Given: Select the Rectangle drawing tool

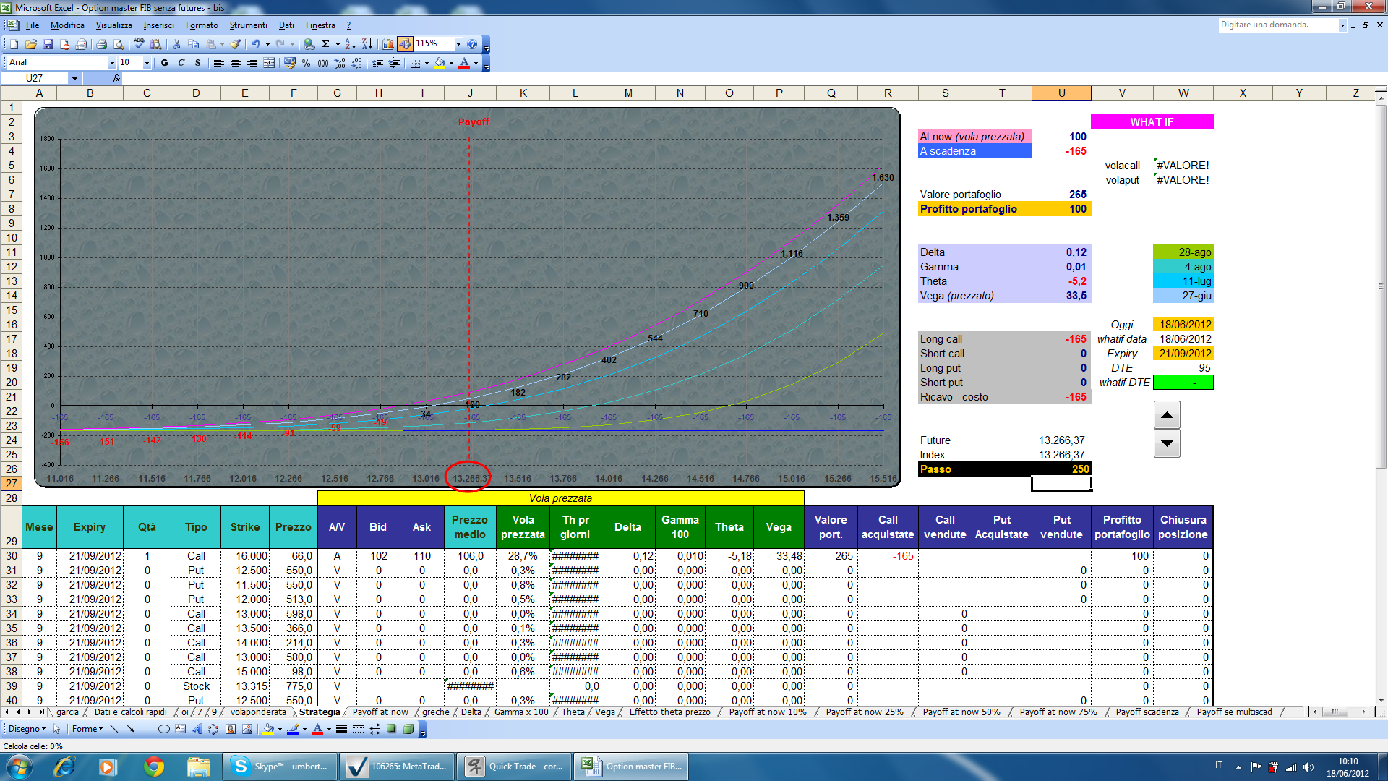Looking at the screenshot, I should (147, 729).
